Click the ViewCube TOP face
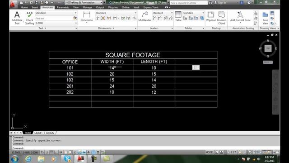Viewport: 289px width, 163px height. point(268,48)
